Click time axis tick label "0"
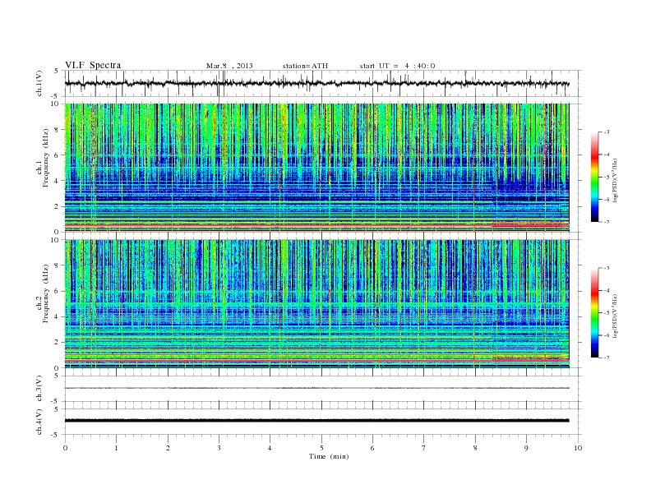This screenshot has width=651, height=503. tap(65, 448)
